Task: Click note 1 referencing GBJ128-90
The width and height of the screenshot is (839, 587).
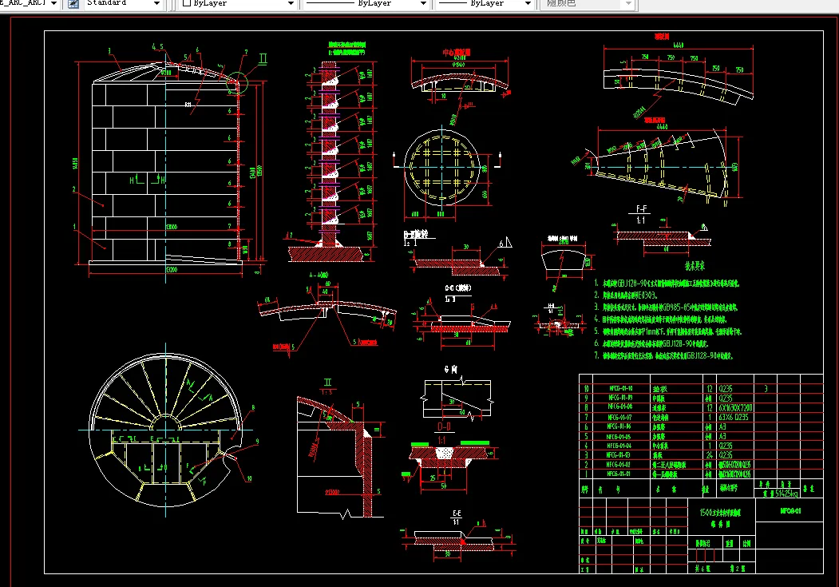Action: (x=667, y=283)
